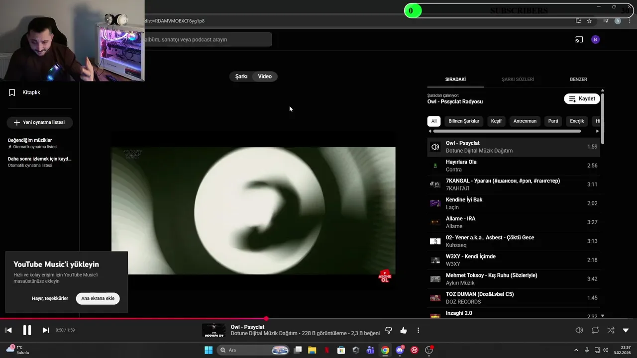The height and width of the screenshot is (358, 637).
Task: Play 7KANGAL - Ураган from queue
Action: click(x=514, y=184)
